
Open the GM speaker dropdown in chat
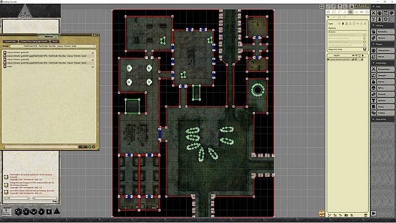pyautogui.click(x=17, y=198)
